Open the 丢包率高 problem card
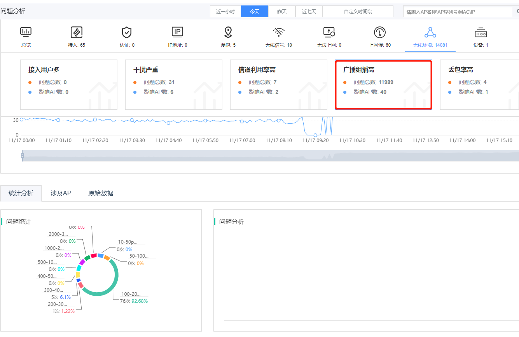Viewport: 519px width, 337px height. point(479,84)
